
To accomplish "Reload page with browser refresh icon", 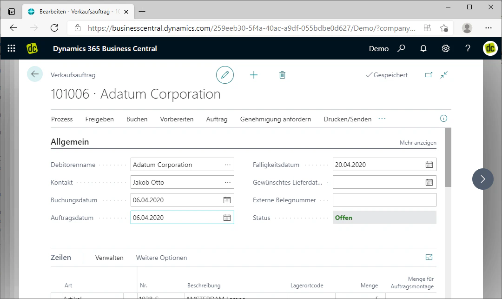I will 54,28.
